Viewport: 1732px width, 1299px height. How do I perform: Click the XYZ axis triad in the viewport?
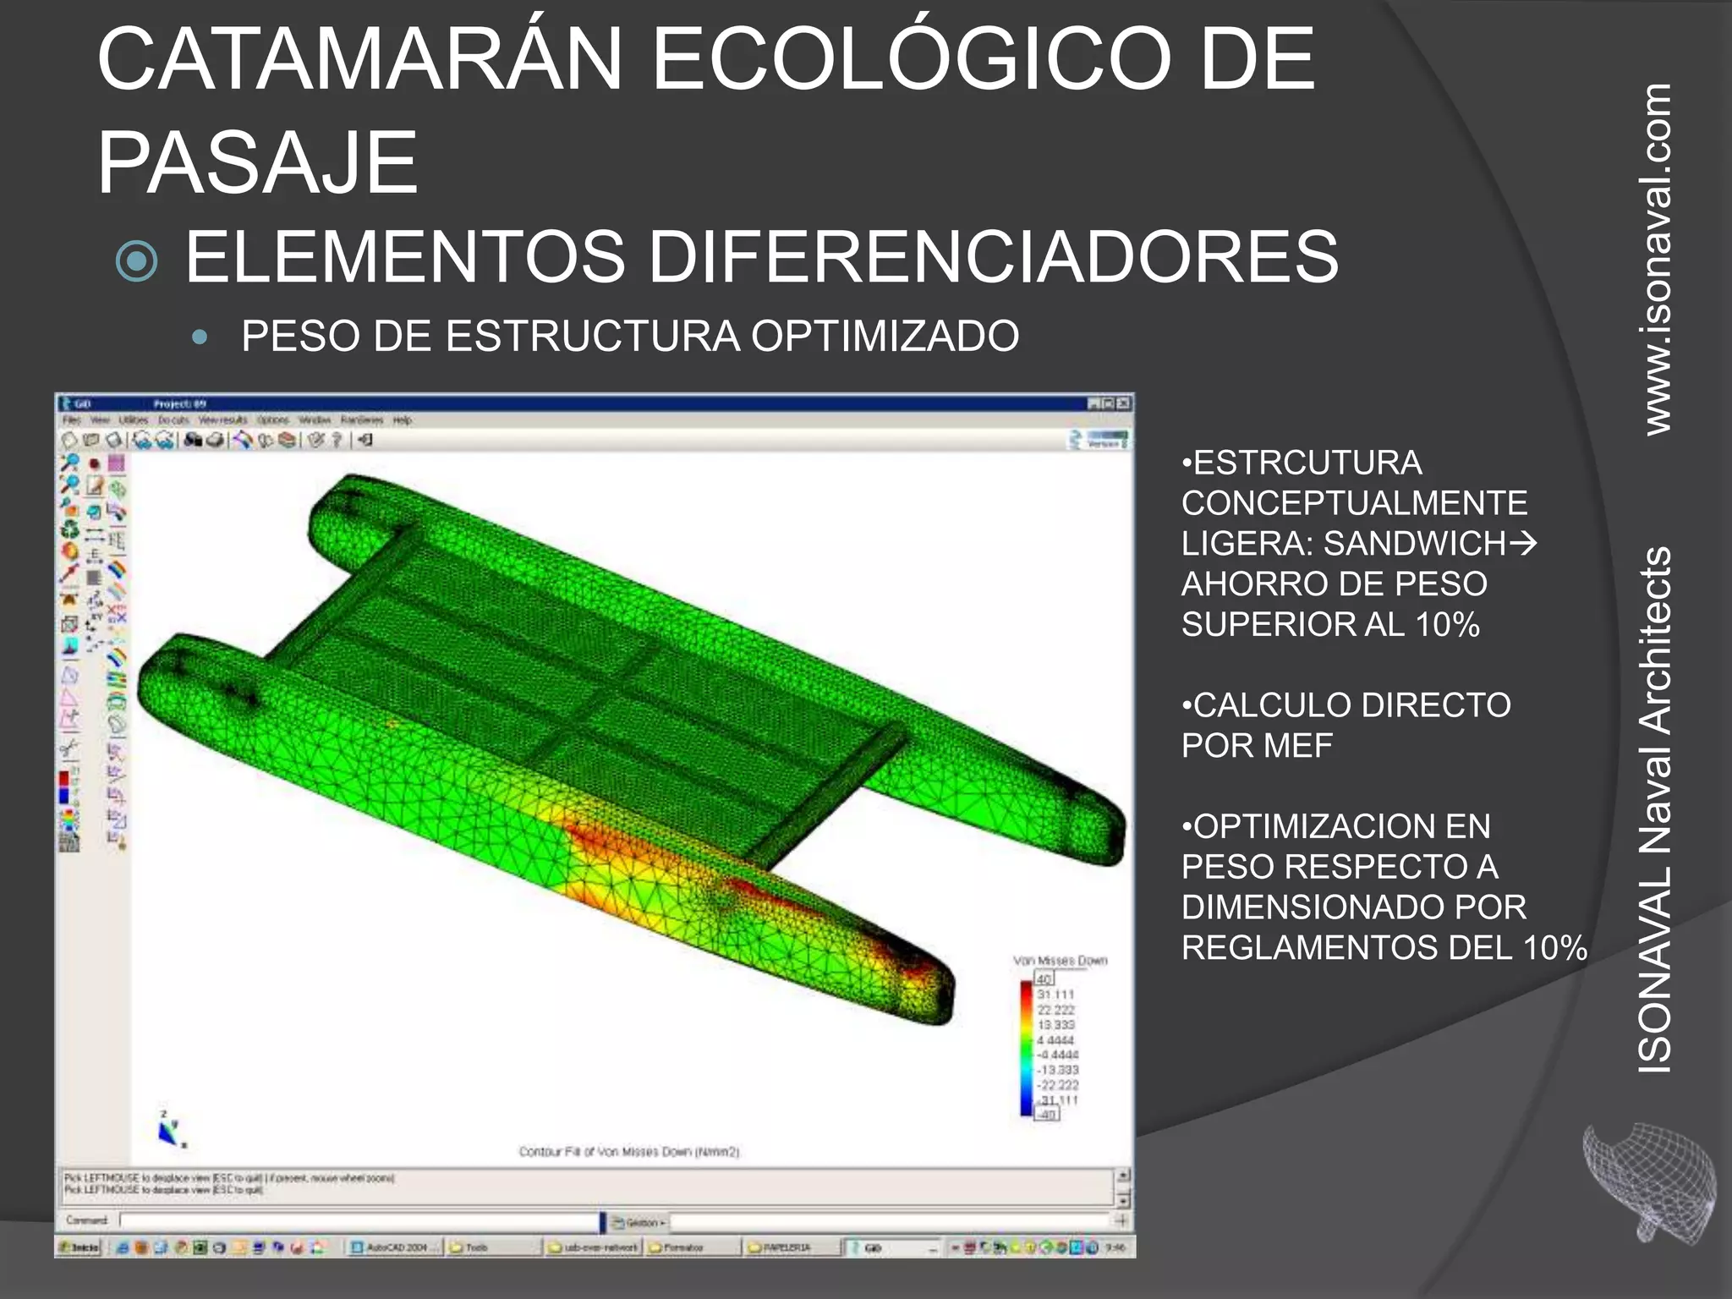(x=172, y=1129)
